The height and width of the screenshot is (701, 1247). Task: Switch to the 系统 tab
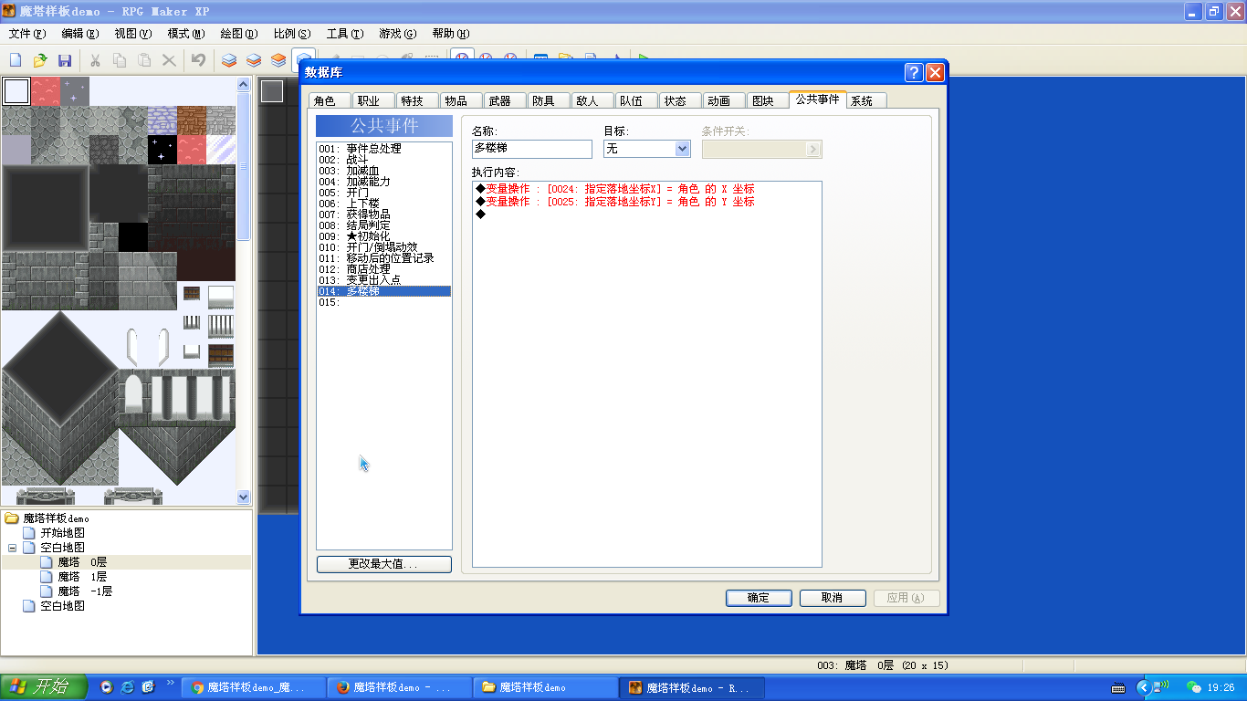862,100
